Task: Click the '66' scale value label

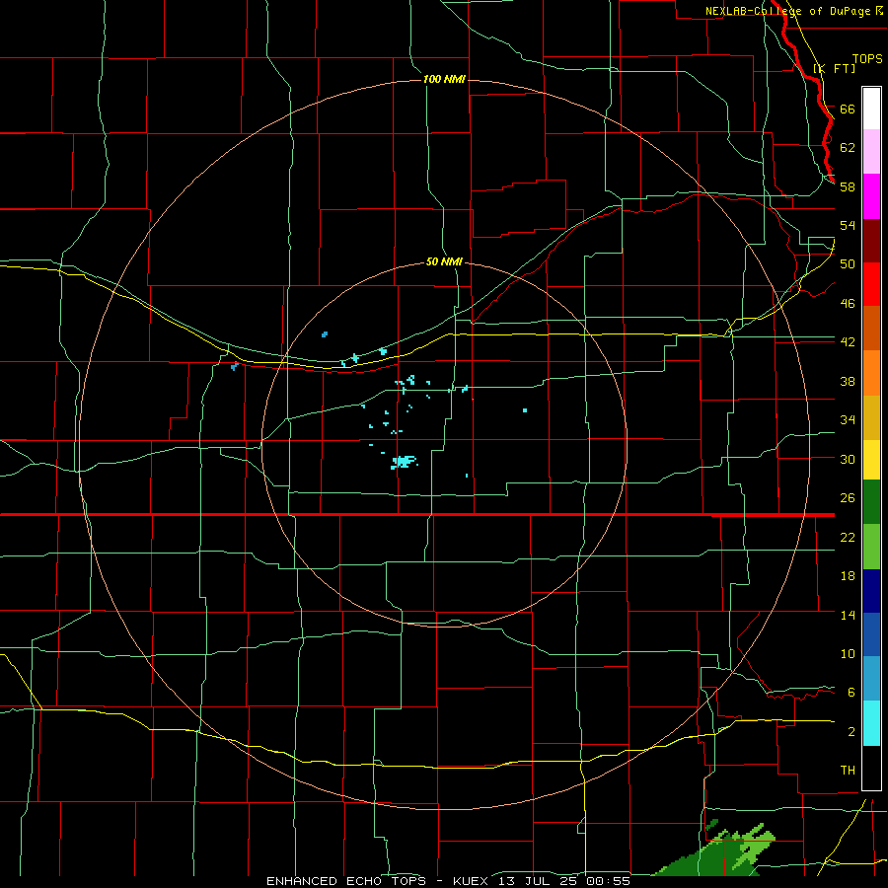Action: [848, 109]
